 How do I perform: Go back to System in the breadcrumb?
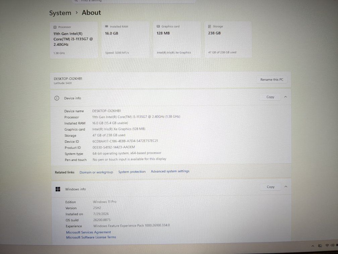[x=60, y=13]
